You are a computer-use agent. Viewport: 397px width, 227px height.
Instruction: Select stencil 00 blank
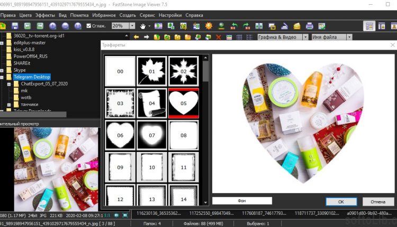[x=120, y=71]
